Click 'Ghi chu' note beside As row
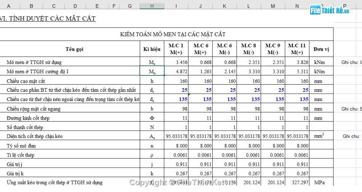The height and width of the screenshot is (192, 362). [352, 136]
